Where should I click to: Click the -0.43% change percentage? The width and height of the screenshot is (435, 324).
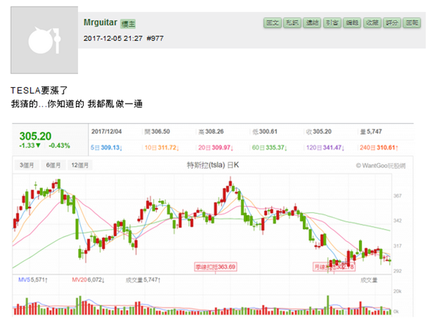[x=59, y=146]
